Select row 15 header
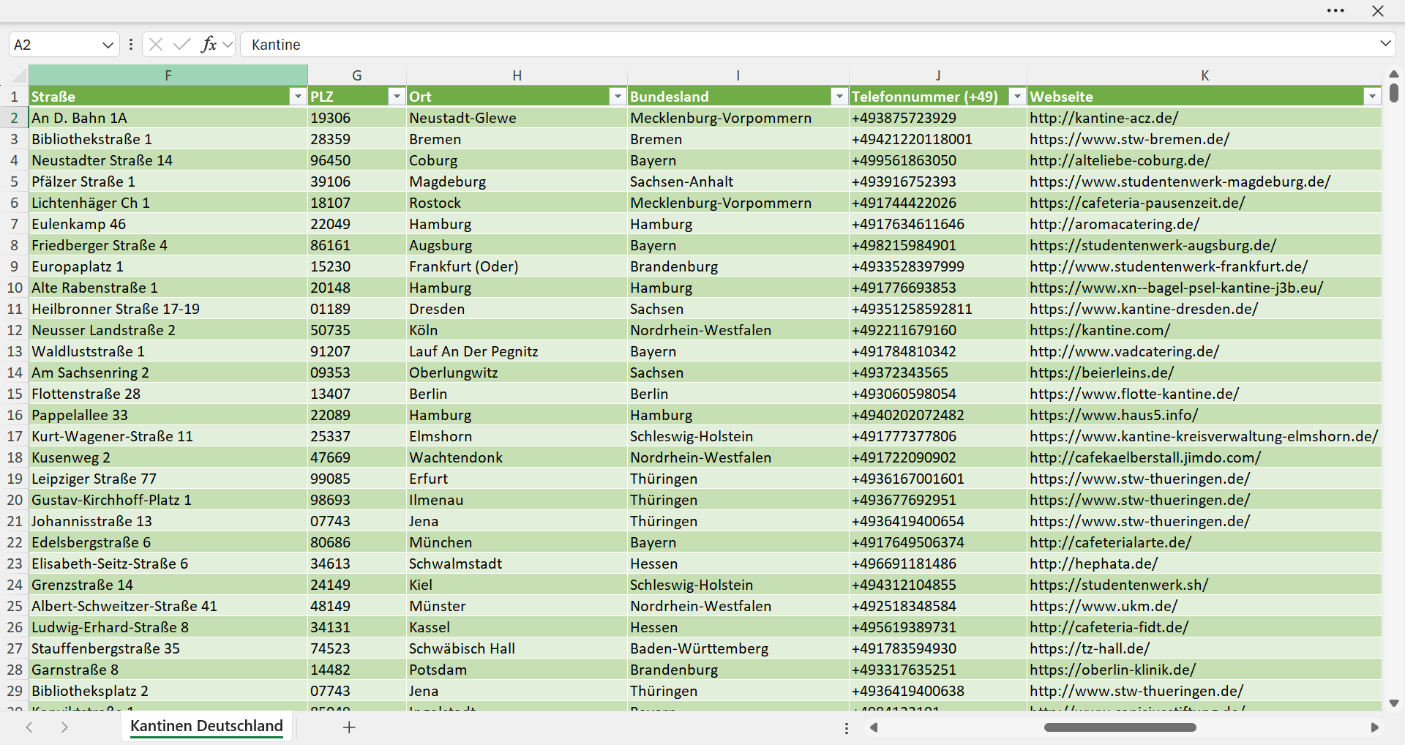 click(14, 394)
